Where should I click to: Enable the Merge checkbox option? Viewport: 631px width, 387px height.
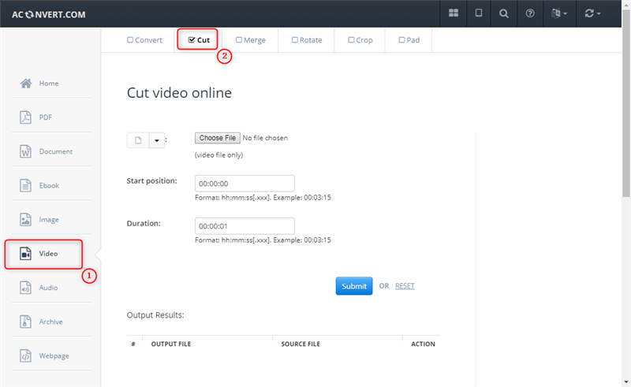(250, 40)
